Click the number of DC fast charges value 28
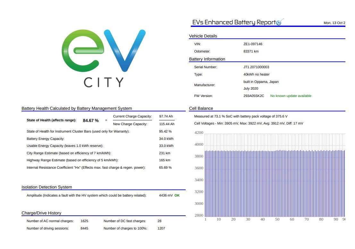This screenshot has height=249, width=355. click(159, 221)
